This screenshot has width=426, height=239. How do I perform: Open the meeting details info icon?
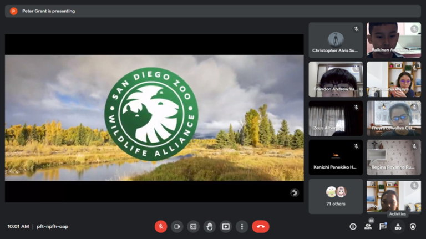click(x=353, y=226)
